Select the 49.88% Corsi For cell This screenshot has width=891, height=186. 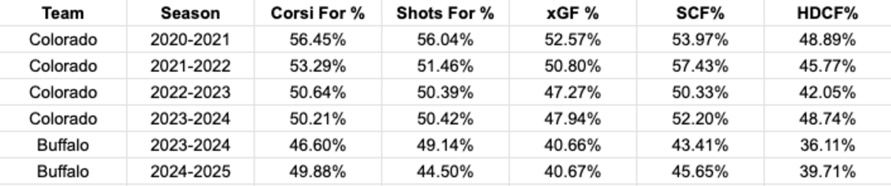318,171
